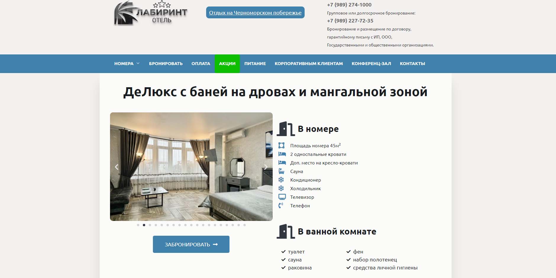Screen dimensions: 556x278
Task: Show the next room photo
Action: click(x=266, y=167)
